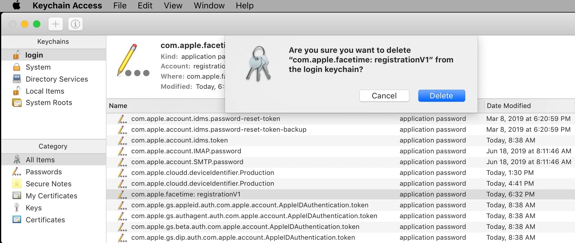Open the System Roots keychain

(49, 103)
